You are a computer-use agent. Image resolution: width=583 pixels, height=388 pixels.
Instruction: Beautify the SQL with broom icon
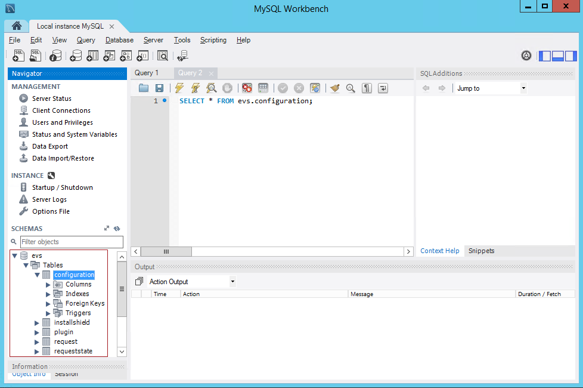(x=334, y=88)
